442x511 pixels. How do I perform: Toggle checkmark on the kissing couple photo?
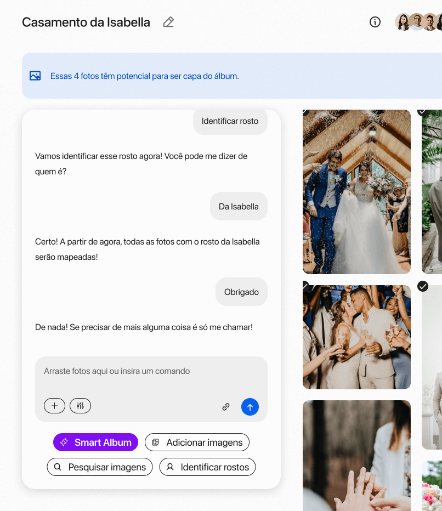pos(305,285)
